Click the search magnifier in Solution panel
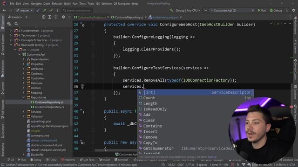The height and width of the screenshot is (167, 298). pyautogui.click(x=16, y=24)
